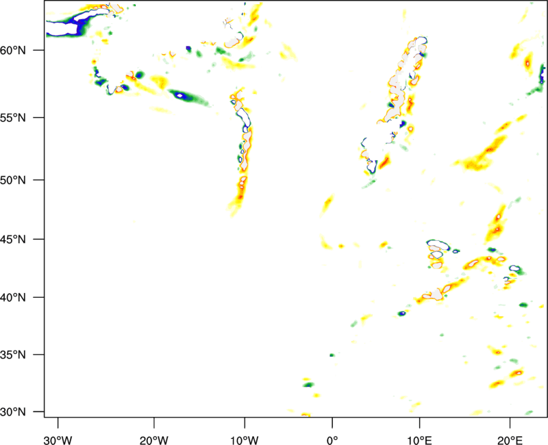Click the 55°N latitude label

[13, 117]
